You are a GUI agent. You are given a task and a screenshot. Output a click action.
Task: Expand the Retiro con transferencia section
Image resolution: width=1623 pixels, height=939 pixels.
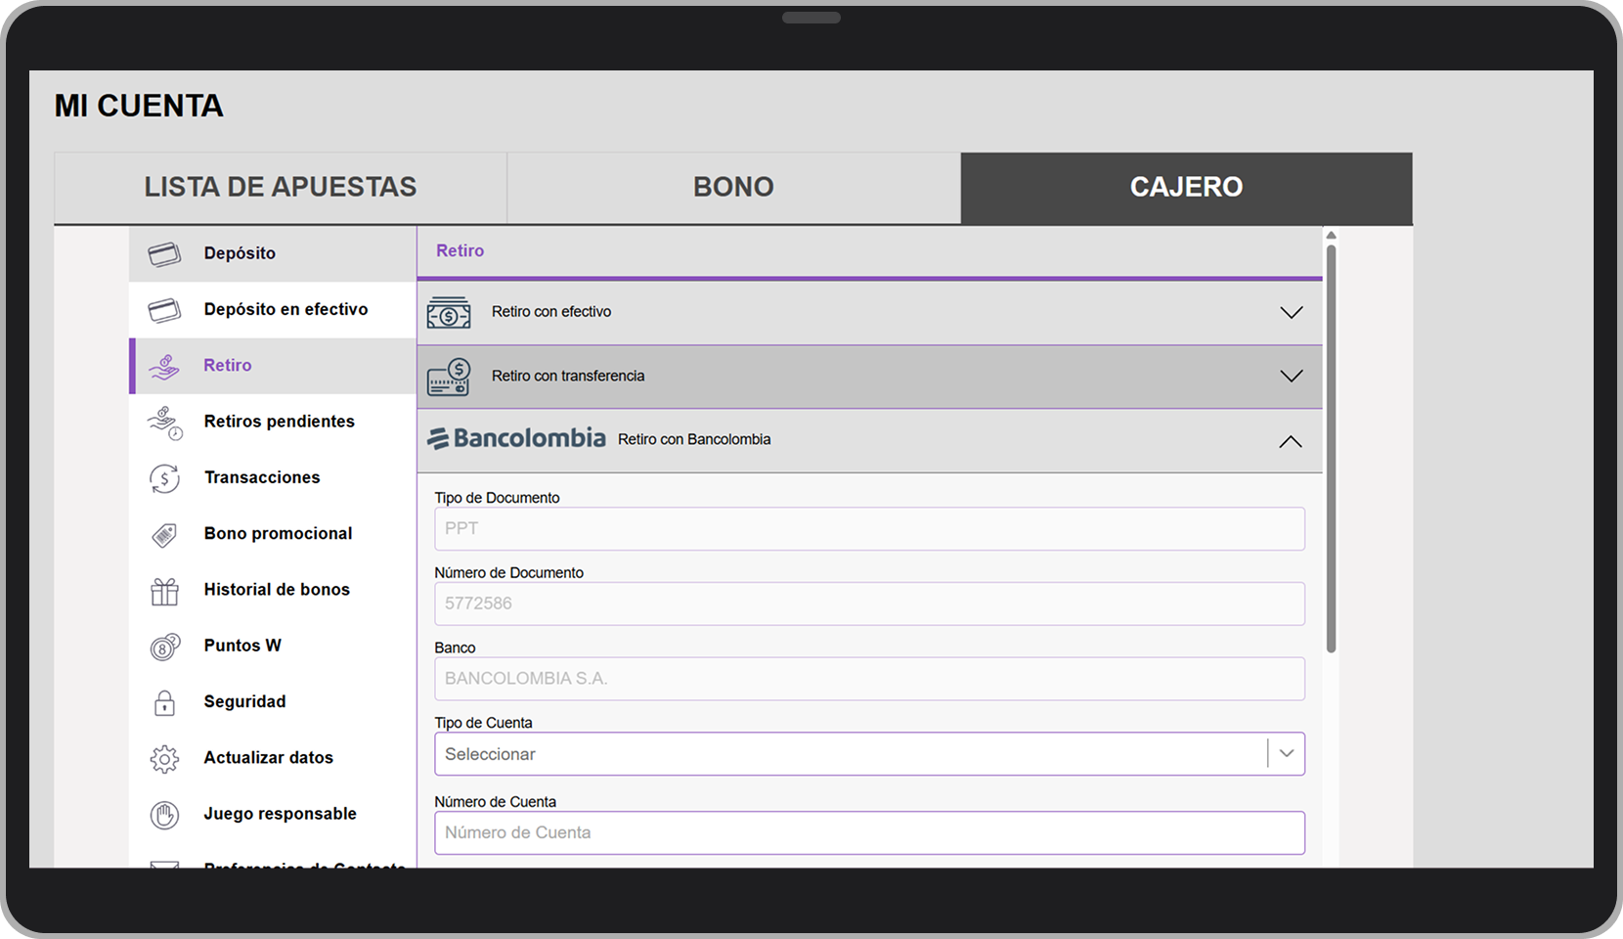(1291, 376)
